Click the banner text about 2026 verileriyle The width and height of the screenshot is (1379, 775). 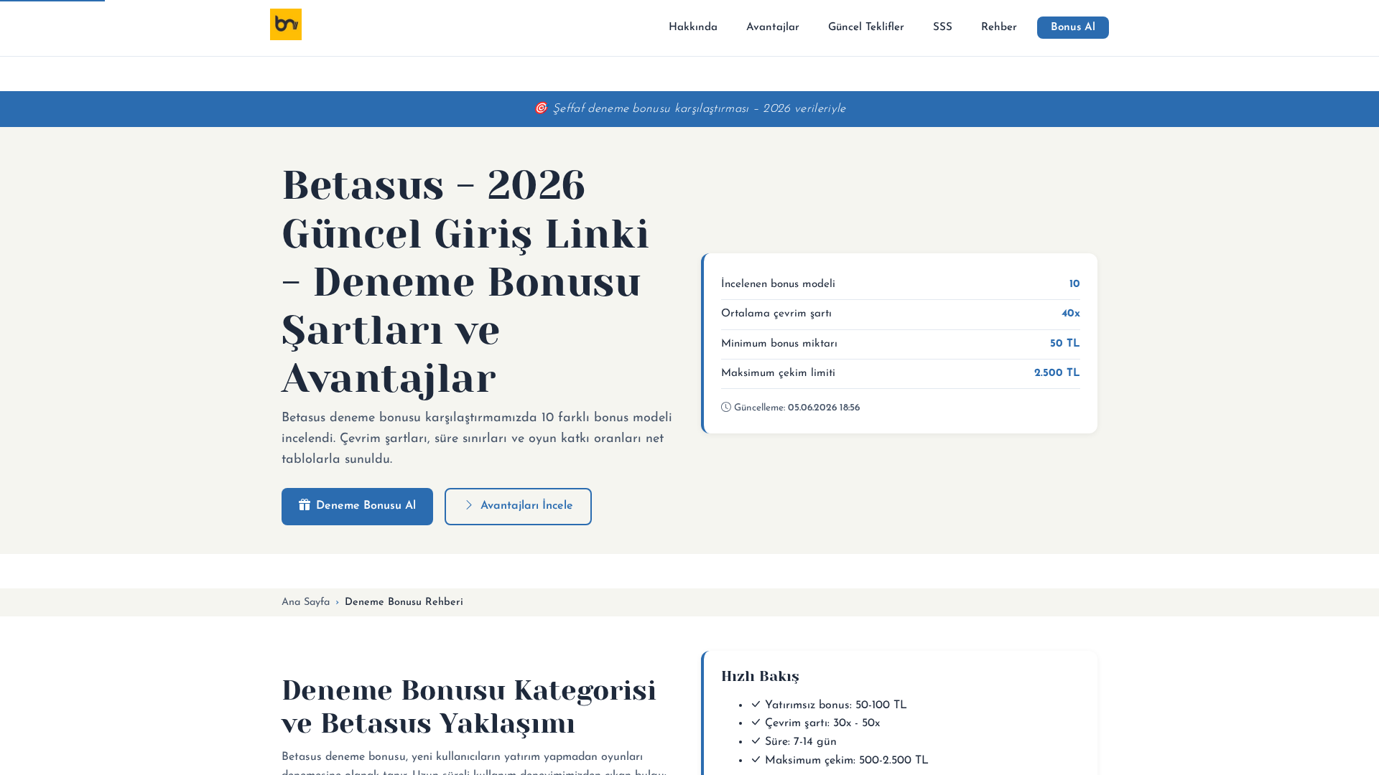tap(699, 109)
